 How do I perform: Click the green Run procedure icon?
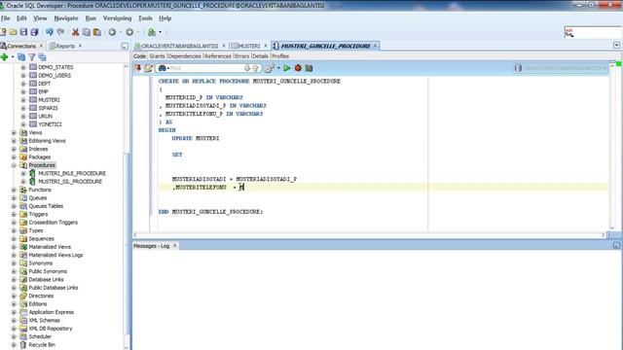pyautogui.click(x=286, y=68)
